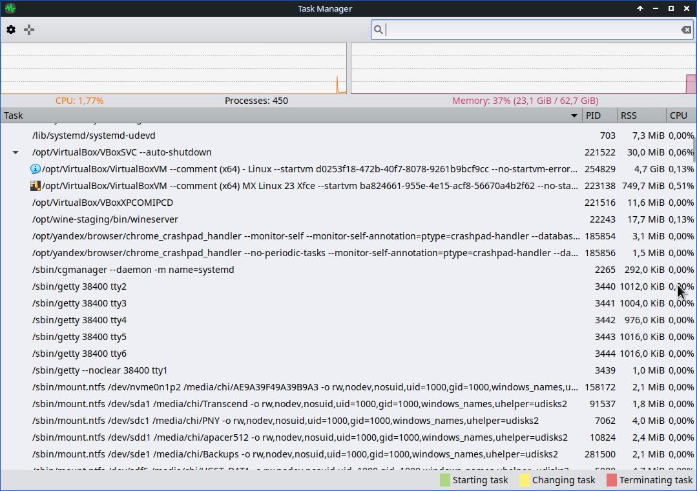Click the keep-above arrow in title bar
This screenshot has width=697, height=491.
coord(640,8)
